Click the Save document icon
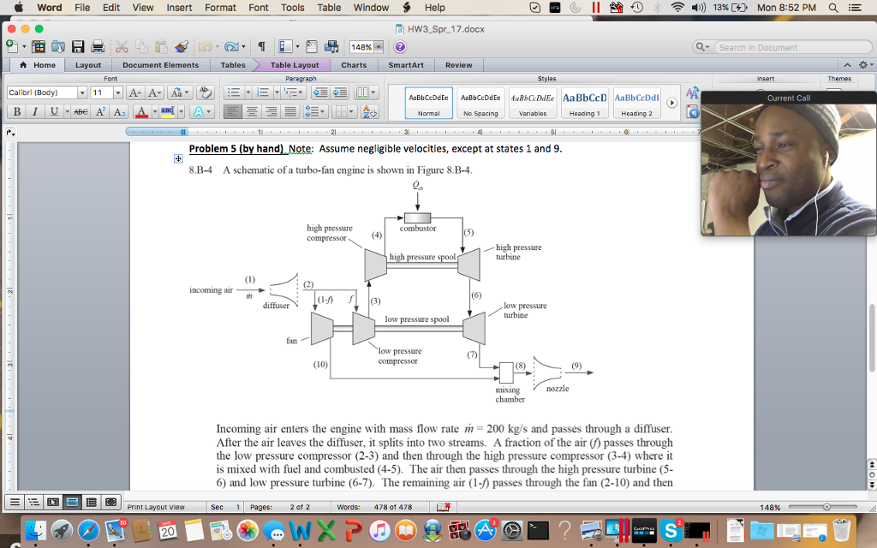 pyautogui.click(x=78, y=47)
